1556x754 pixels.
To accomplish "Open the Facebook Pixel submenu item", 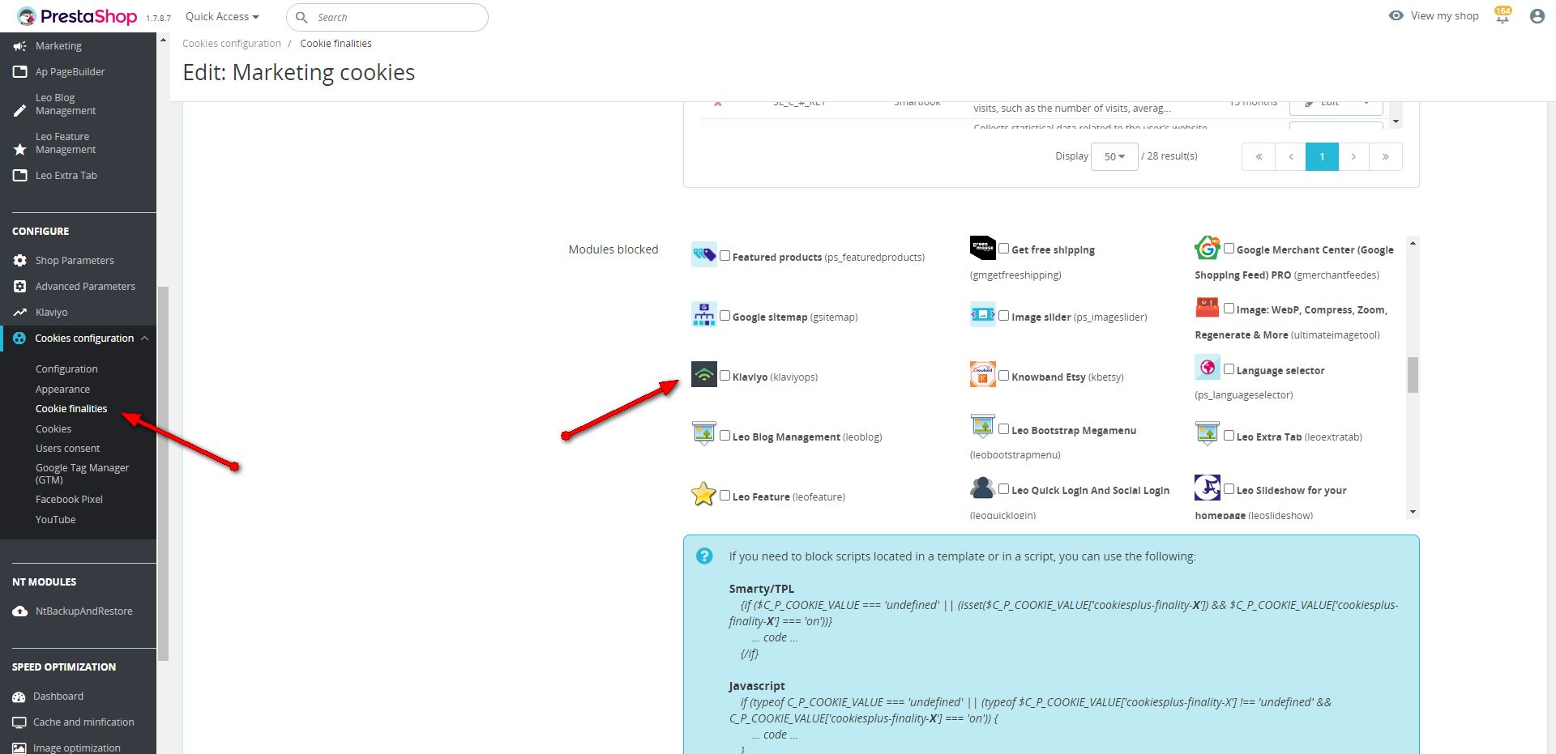I will click(x=69, y=500).
